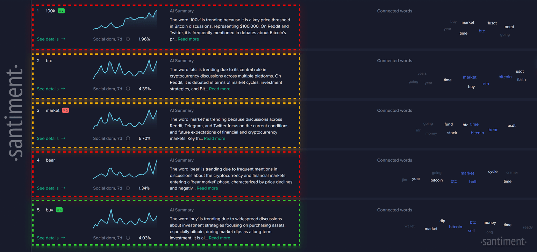Image resolution: width=537 pixels, height=252 pixels.
Task: Open See details for 100k
Action: coord(51,39)
